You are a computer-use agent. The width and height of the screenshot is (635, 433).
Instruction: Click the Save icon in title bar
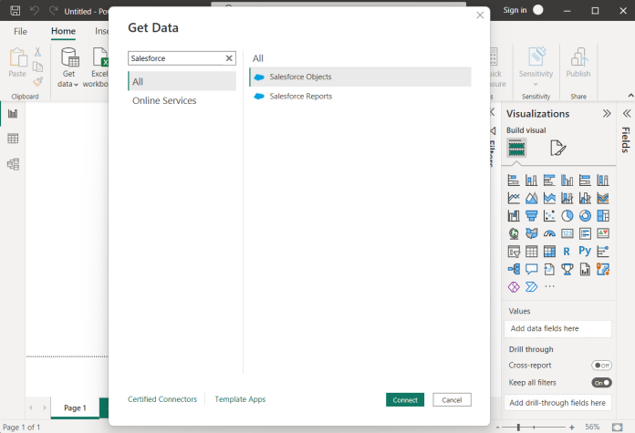(16, 11)
